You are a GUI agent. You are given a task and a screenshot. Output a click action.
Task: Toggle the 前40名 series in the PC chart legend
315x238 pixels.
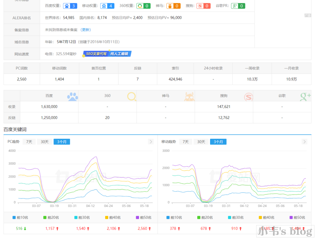click(x=113, y=217)
